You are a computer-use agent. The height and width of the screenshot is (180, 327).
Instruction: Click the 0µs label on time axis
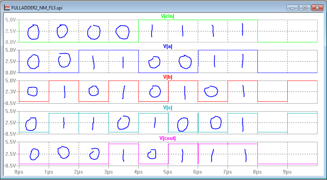[x=19, y=172]
